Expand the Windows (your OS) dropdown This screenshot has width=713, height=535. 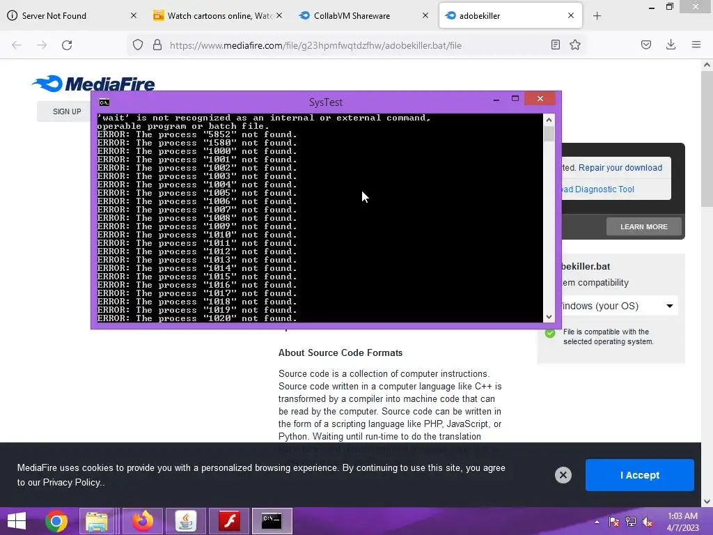[619, 306]
